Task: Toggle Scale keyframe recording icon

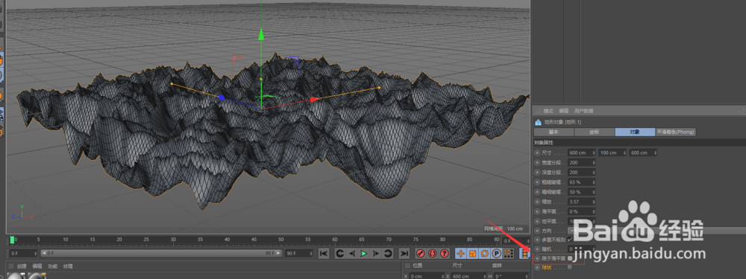Action: tap(472, 254)
